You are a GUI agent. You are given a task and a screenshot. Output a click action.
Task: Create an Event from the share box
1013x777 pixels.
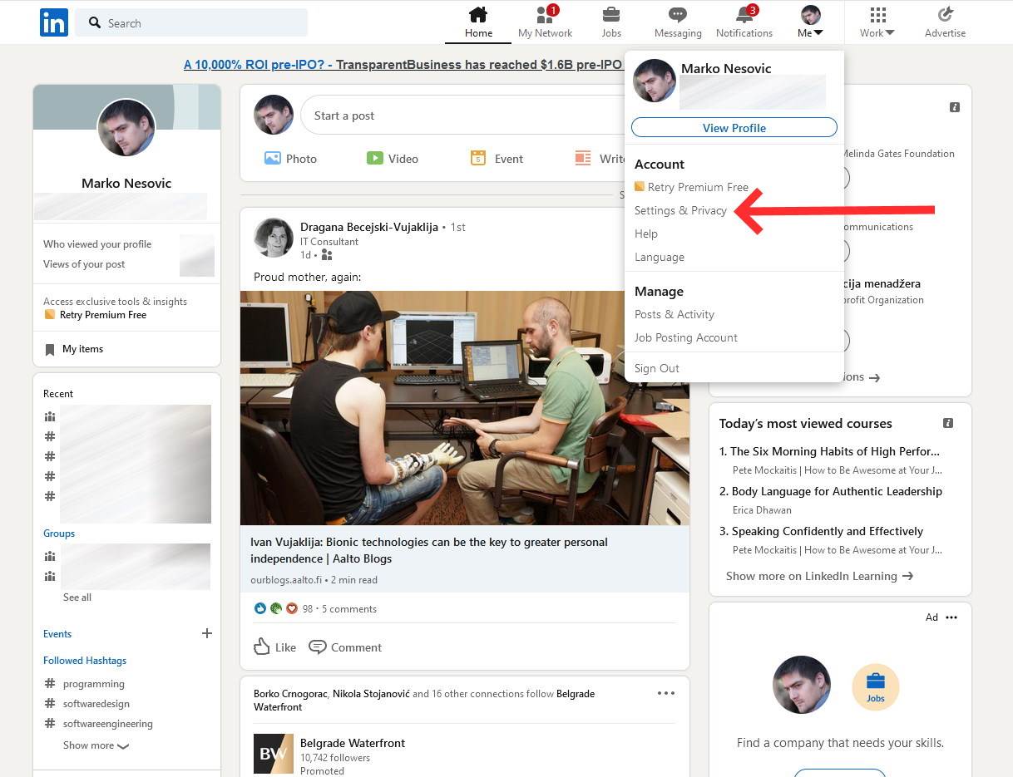click(x=497, y=158)
